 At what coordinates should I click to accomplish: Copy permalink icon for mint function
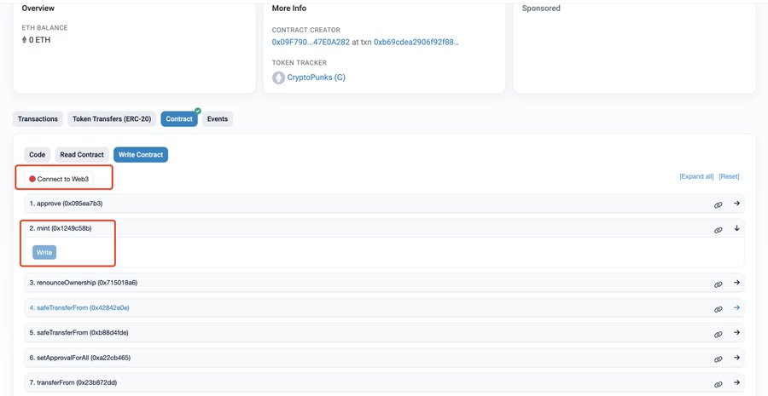pyautogui.click(x=719, y=229)
